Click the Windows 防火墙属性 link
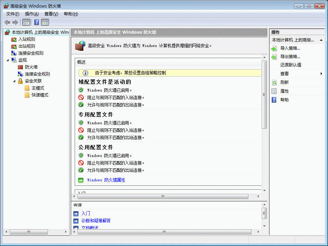The image size is (328, 246). (106, 180)
